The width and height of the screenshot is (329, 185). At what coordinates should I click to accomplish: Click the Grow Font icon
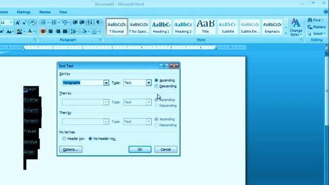click(x=17, y=23)
